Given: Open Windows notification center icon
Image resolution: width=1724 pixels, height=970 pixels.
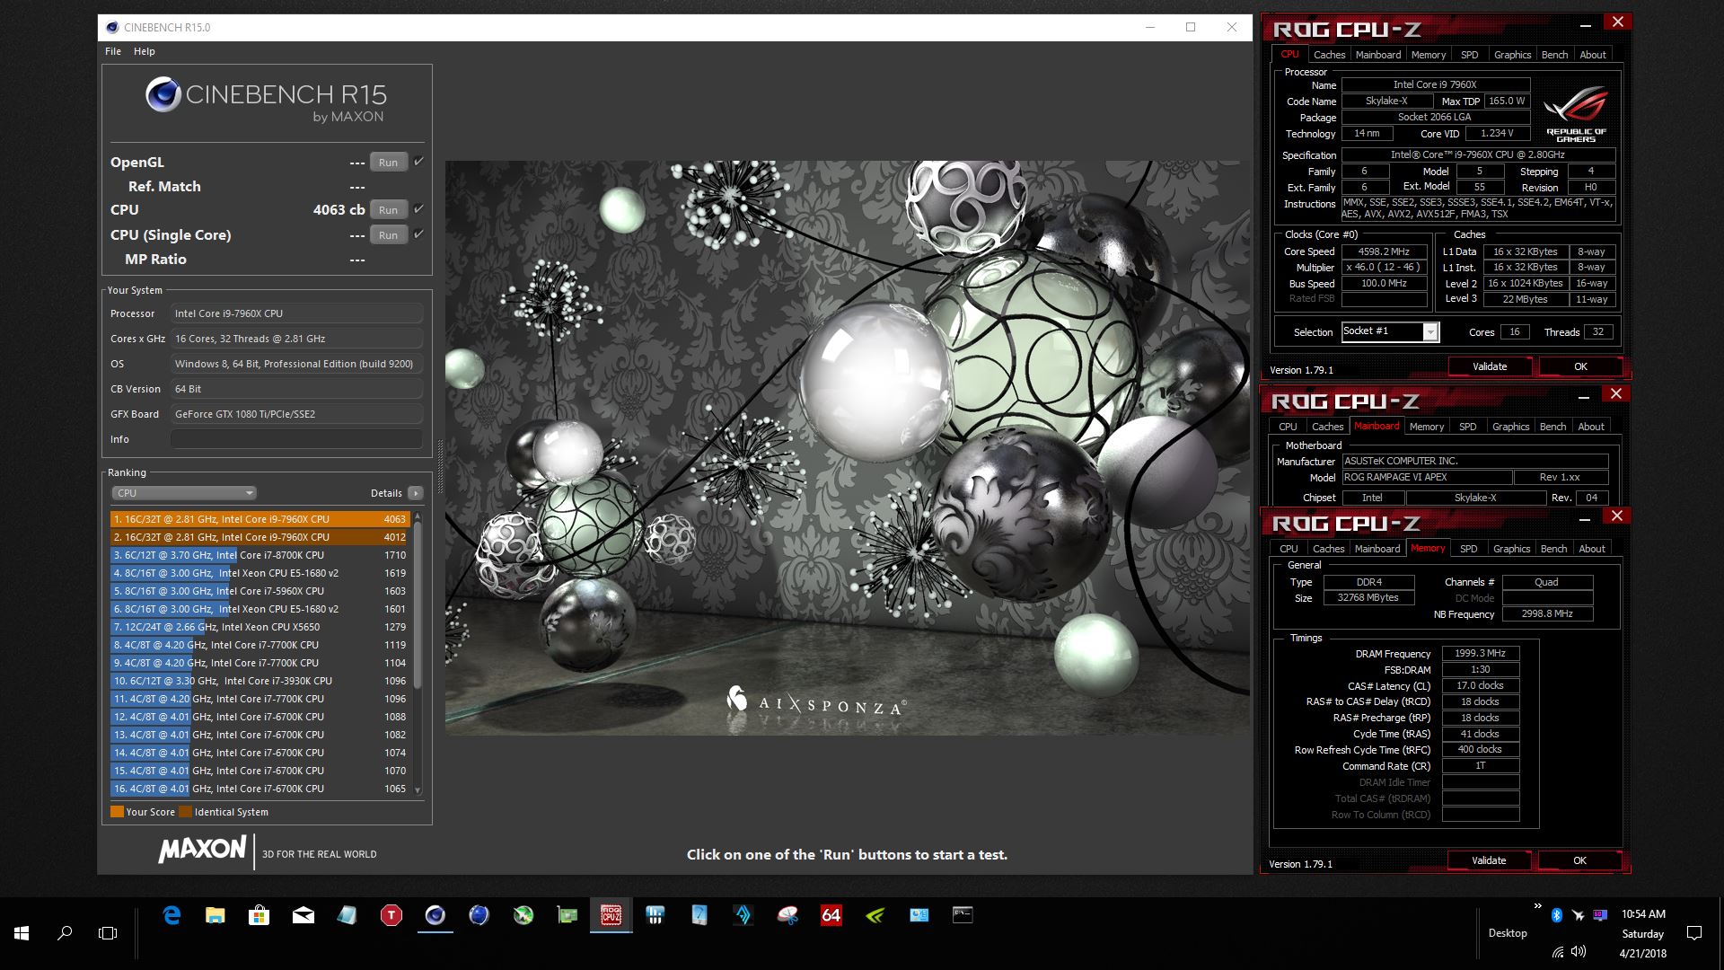Looking at the screenshot, I should [1694, 933].
